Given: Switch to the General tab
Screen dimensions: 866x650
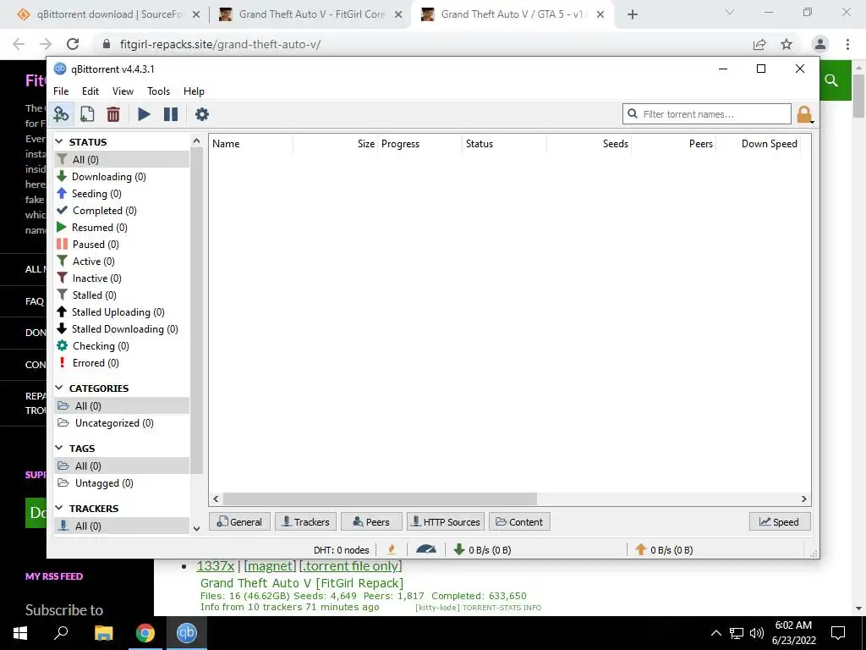Looking at the screenshot, I should 239,521.
